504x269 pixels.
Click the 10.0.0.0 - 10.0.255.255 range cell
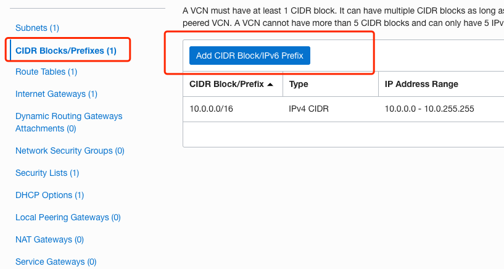pos(429,109)
